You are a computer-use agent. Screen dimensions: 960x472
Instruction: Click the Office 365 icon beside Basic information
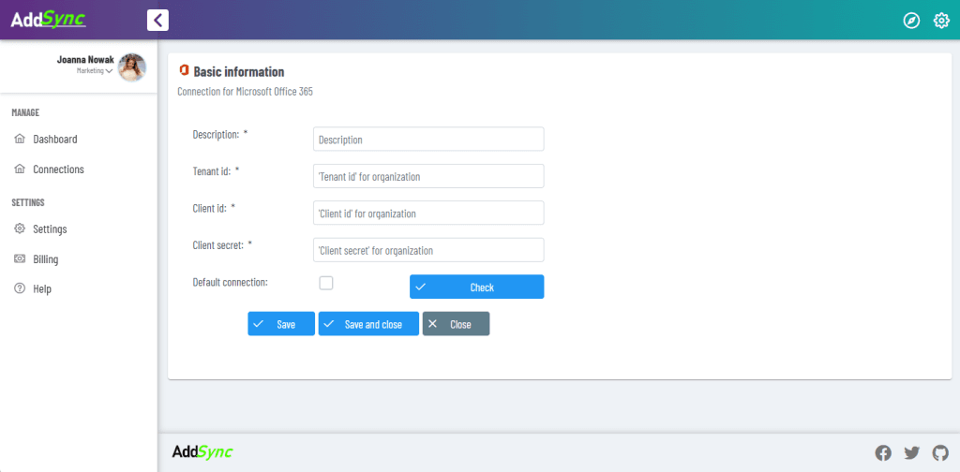pos(183,71)
